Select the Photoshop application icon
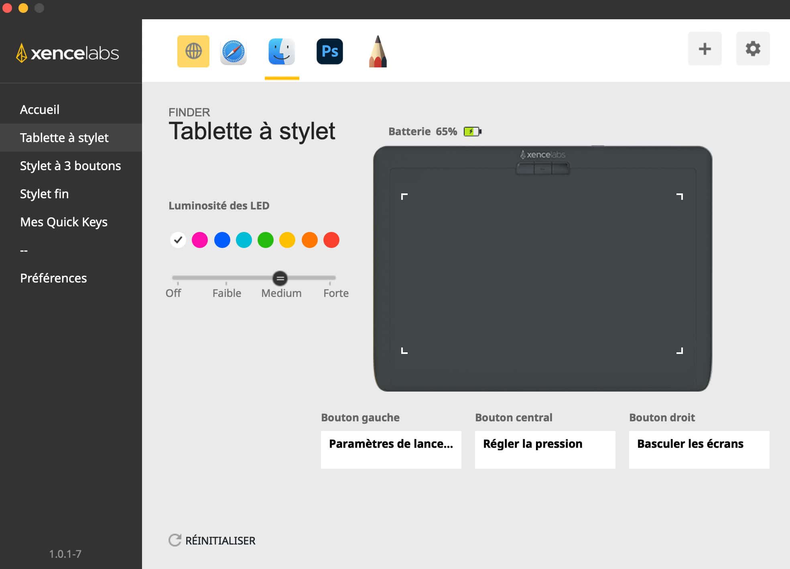The height and width of the screenshot is (569, 790). (329, 51)
